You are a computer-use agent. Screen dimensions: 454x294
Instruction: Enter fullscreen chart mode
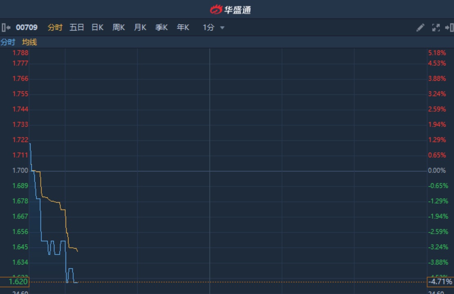pyautogui.click(x=436, y=28)
